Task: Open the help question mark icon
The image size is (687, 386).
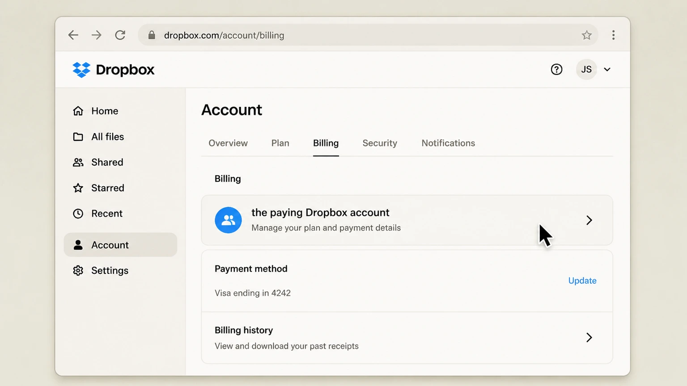Action: [556, 69]
